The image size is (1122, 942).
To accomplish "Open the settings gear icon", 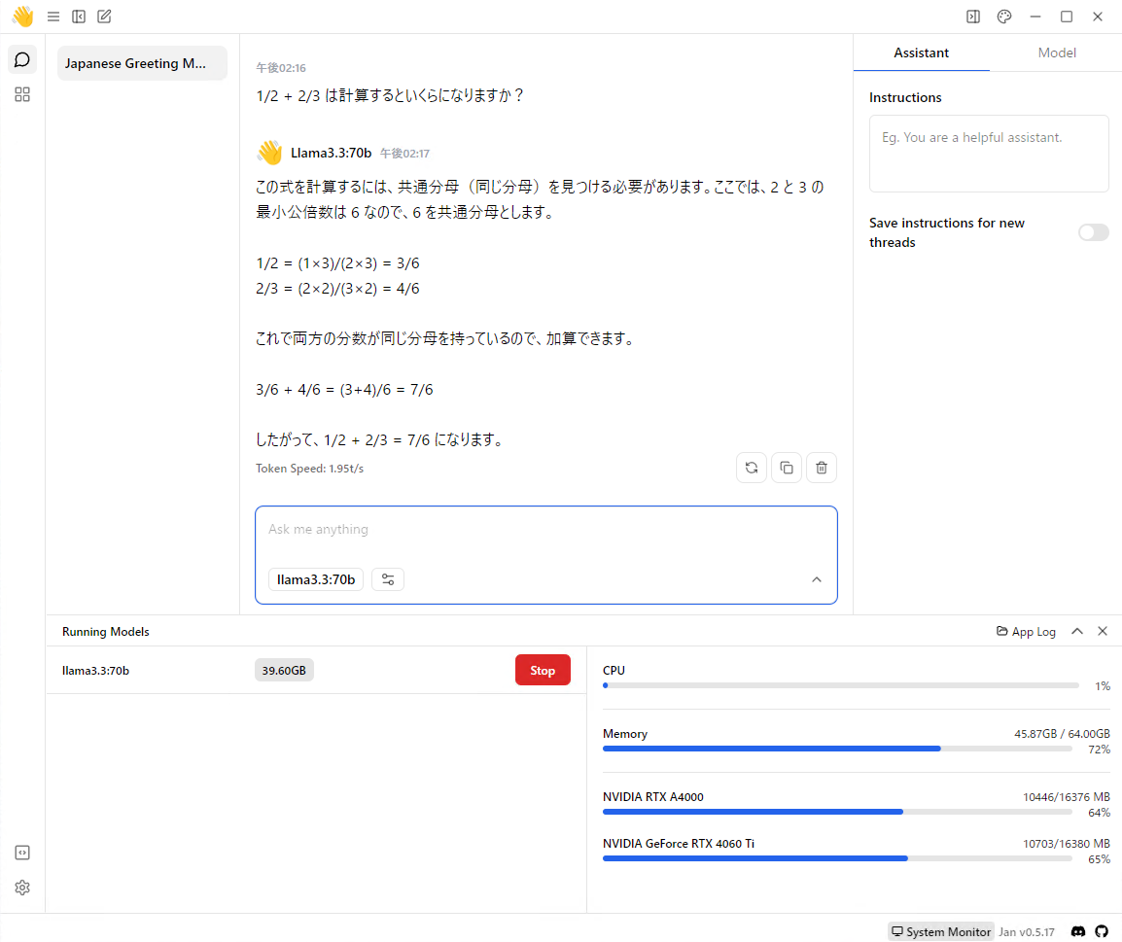I will pyautogui.click(x=22, y=888).
